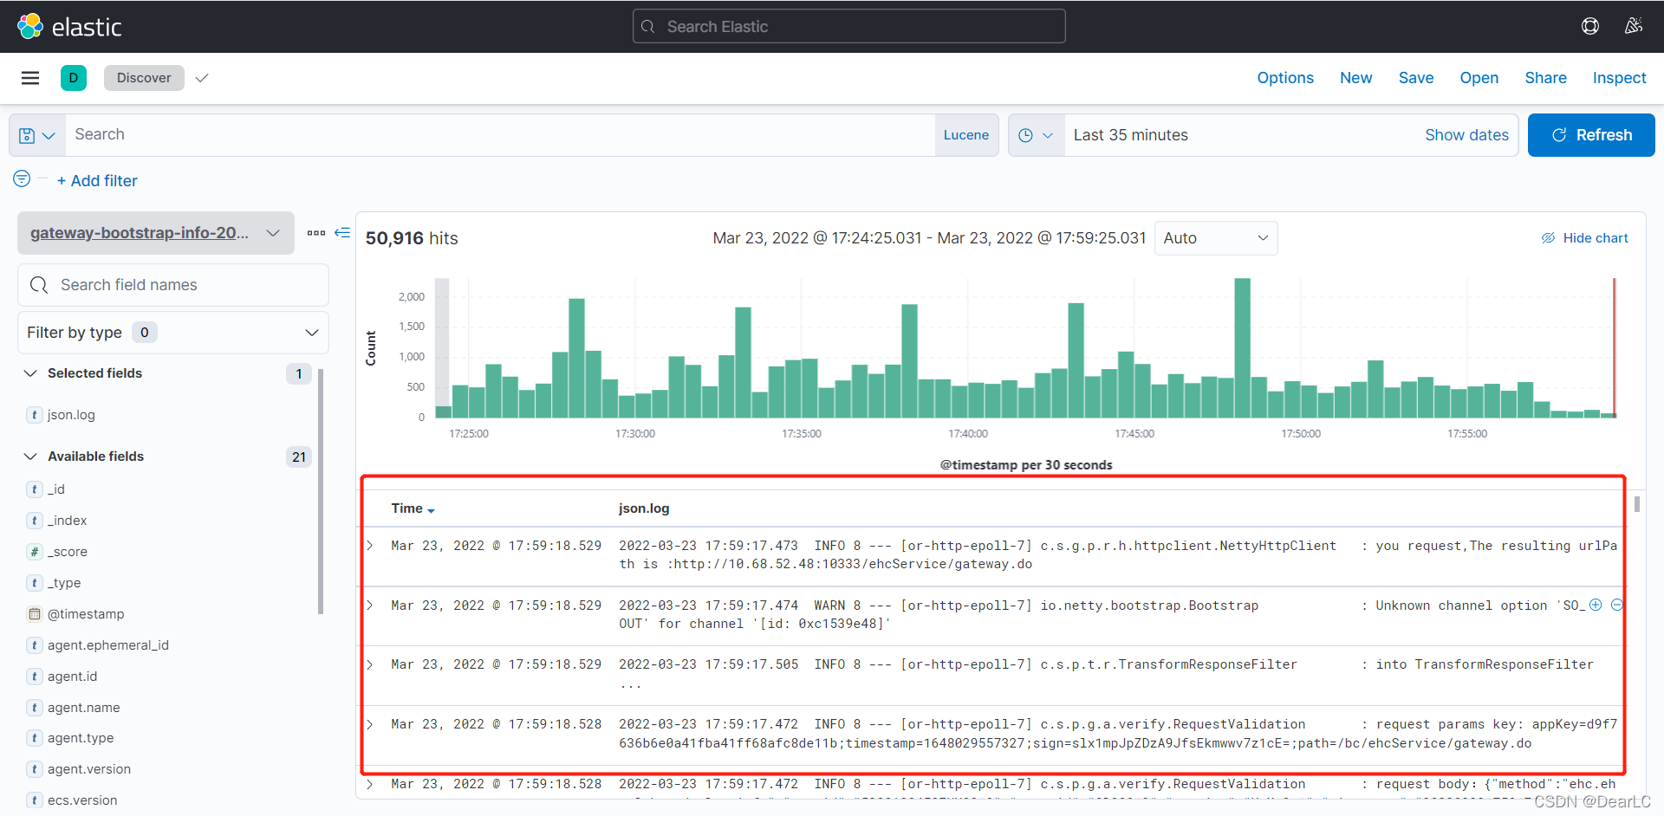
Task: Click the _index field type icon
Action: tap(35, 521)
